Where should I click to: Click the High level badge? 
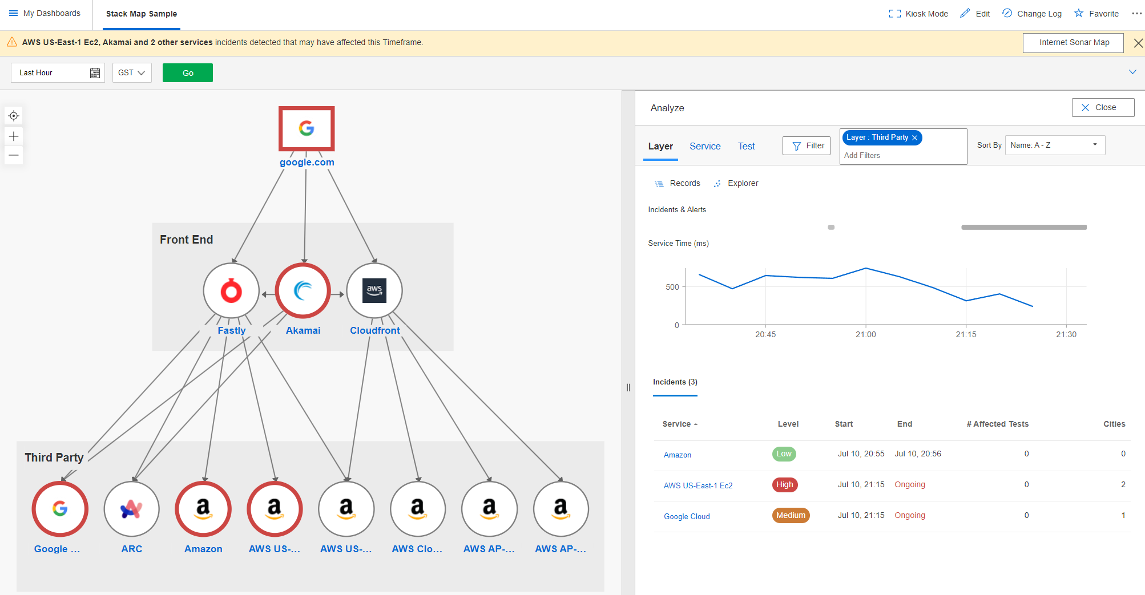click(x=785, y=485)
